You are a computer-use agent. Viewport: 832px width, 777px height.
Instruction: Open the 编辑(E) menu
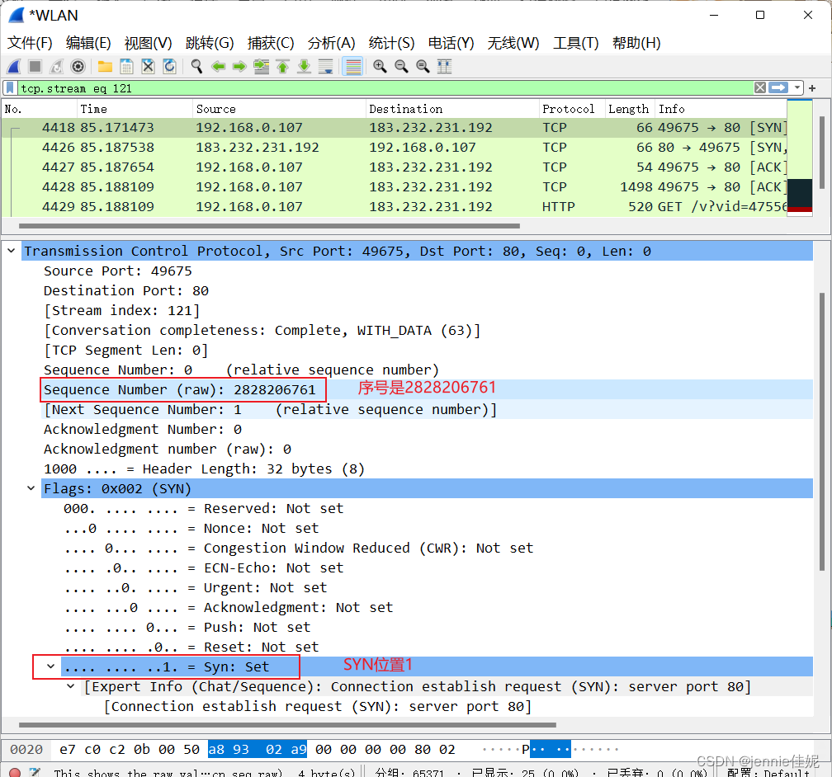[88, 43]
